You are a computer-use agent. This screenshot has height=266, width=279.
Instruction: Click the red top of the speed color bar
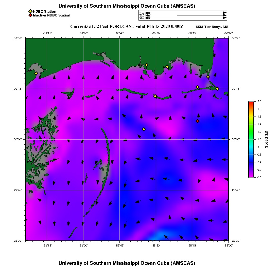pos(251,103)
